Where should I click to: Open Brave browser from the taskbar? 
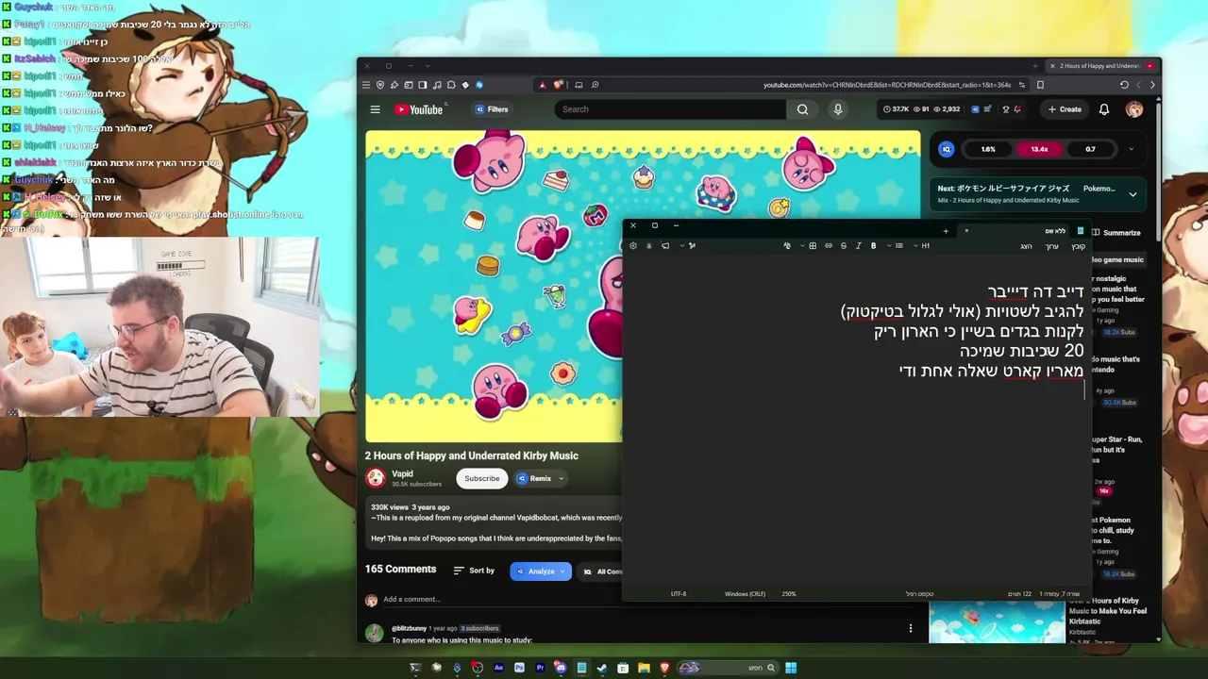(x=664, y=668)
